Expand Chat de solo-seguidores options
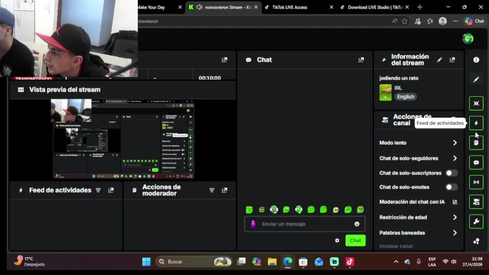 tap(455, 158)
